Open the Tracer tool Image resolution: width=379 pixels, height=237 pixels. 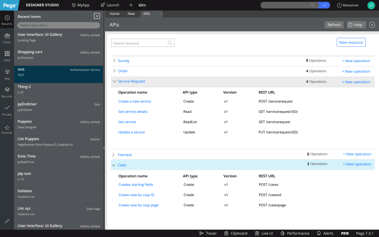tap(208, 233)
